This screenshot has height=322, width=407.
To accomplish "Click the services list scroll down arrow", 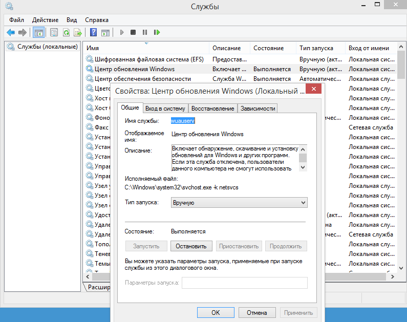I will tap(401, 268).
